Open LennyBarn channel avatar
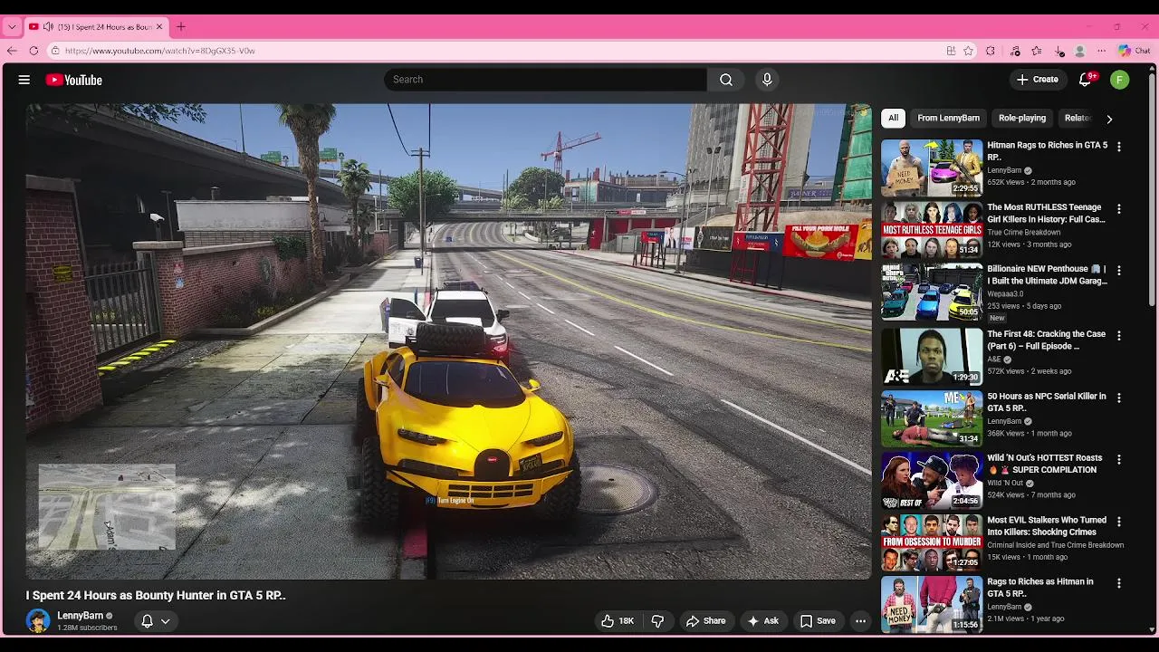 point(38,621)
